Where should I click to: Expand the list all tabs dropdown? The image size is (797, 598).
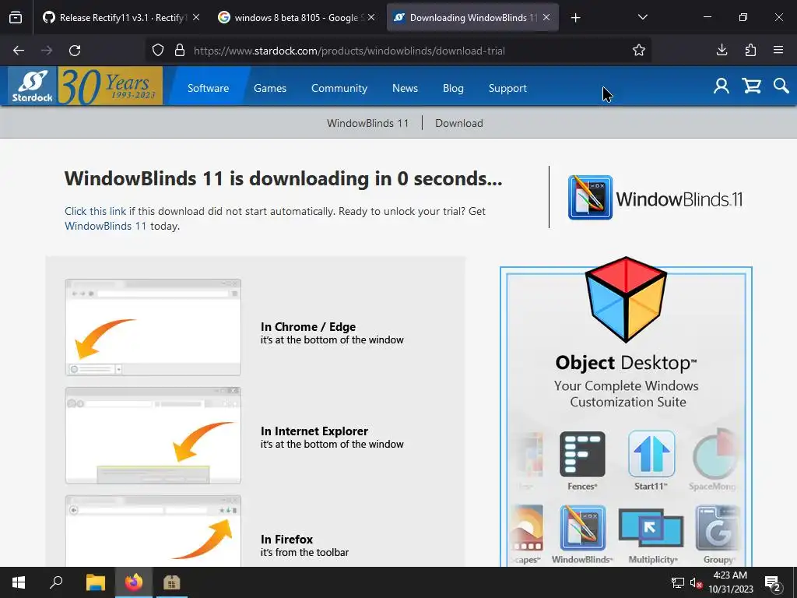642,17
